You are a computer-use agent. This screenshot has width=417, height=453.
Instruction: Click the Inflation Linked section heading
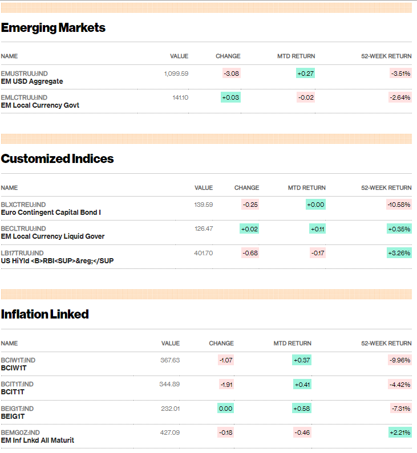tap(45, 315)
